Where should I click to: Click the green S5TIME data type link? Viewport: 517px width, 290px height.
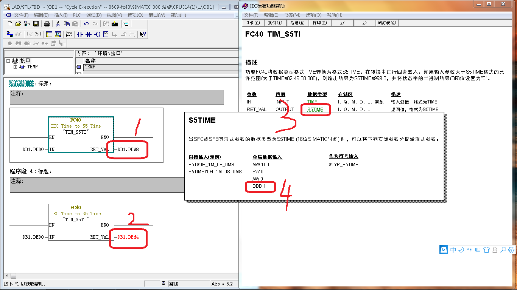point(315,110)
